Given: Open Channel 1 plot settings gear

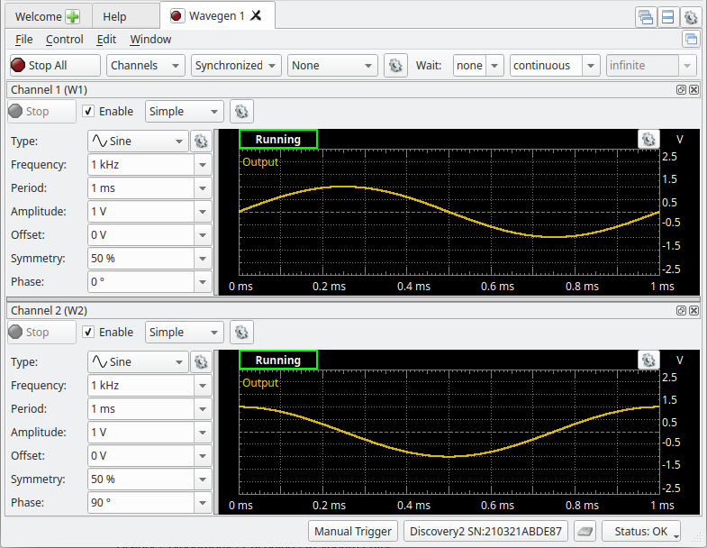Looking at the screenshot, I should point(648,140).
